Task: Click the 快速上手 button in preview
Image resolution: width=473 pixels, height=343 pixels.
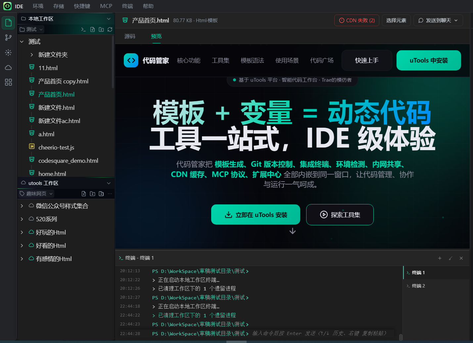Action: 367,61
